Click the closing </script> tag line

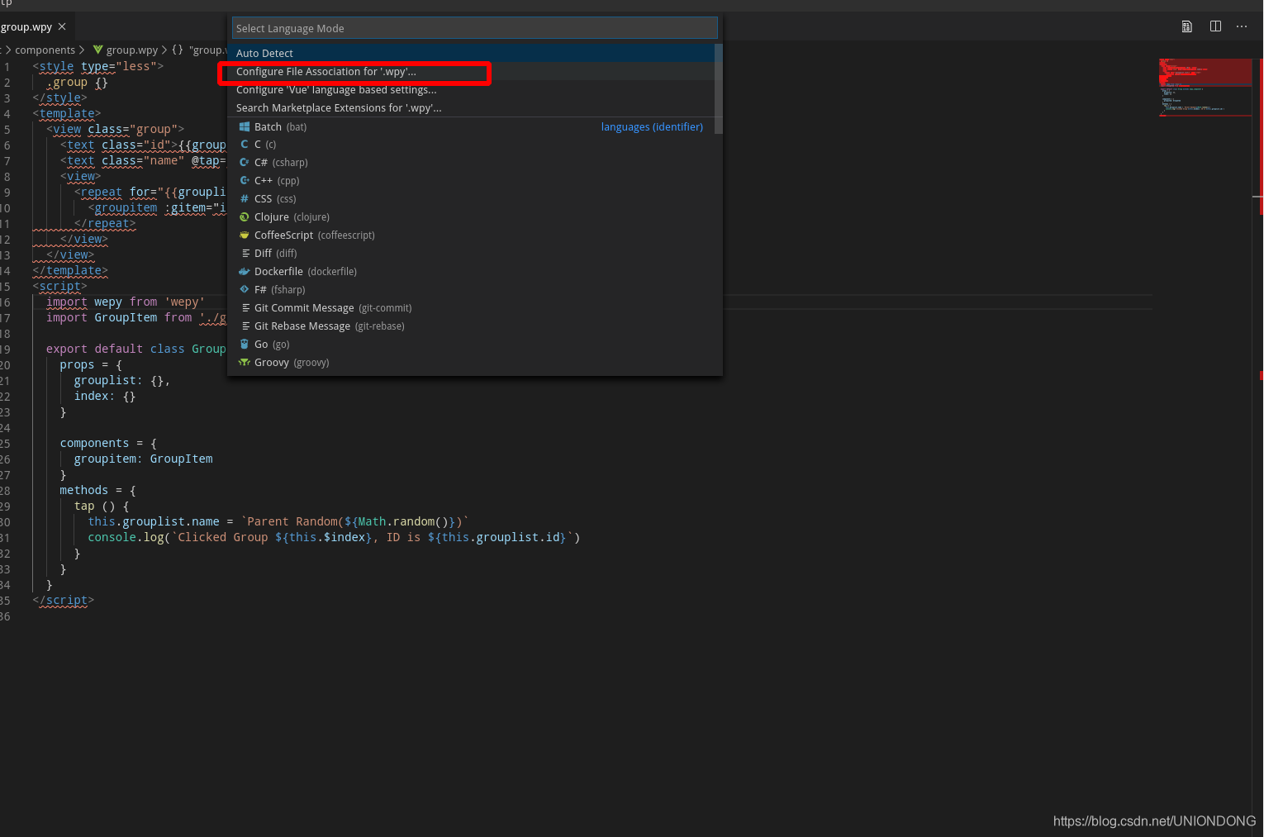tap(64, 600)
